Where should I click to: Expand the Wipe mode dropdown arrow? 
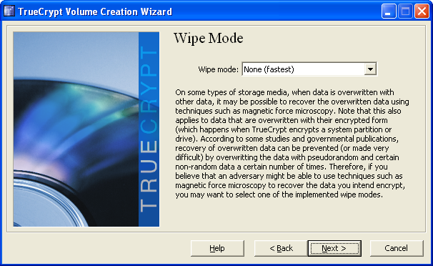370,69
